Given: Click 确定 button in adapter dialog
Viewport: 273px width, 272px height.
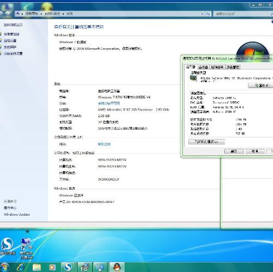Looking at the screenshot, I should tap(234, 151).
